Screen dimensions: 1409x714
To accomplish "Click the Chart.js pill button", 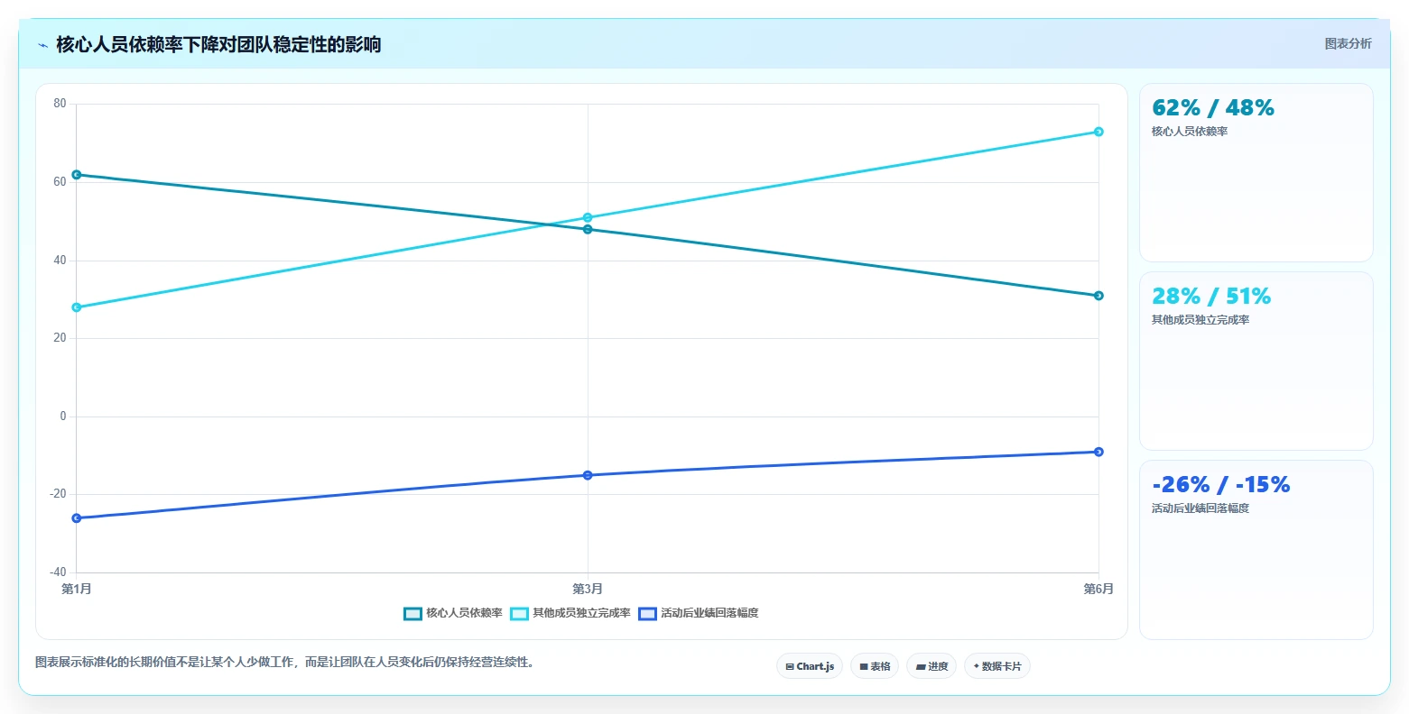I will click(x=810, y=666).
